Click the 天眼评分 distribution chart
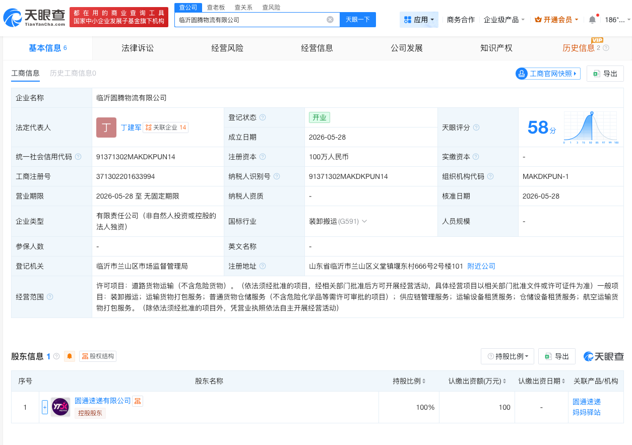 click(591, 128)
